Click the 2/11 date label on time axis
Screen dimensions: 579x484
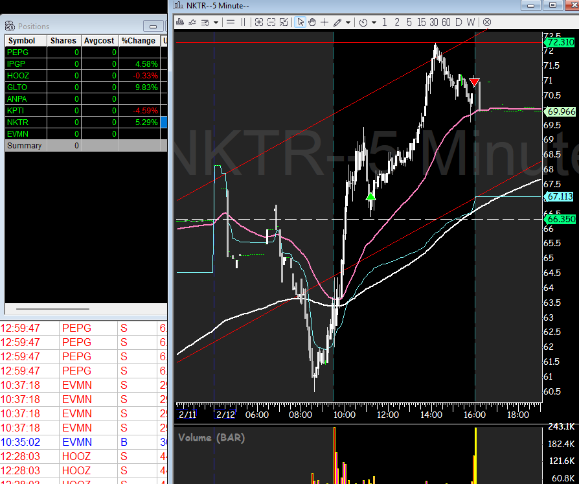pos(187,415)
